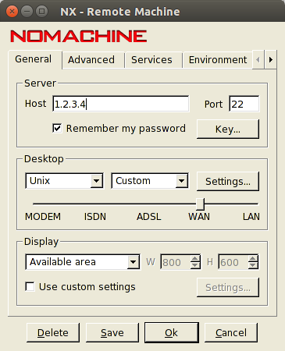Click the Port number field
Screen dimensions: 285x351
pos(244,104)
